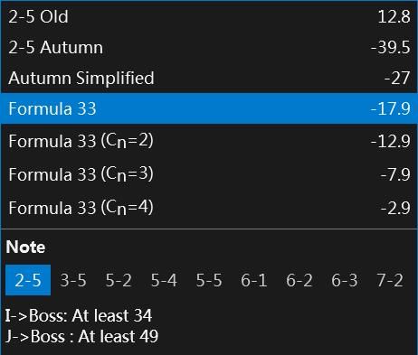Click the 12.8 value for 2-5 Old

pos(394,16)
